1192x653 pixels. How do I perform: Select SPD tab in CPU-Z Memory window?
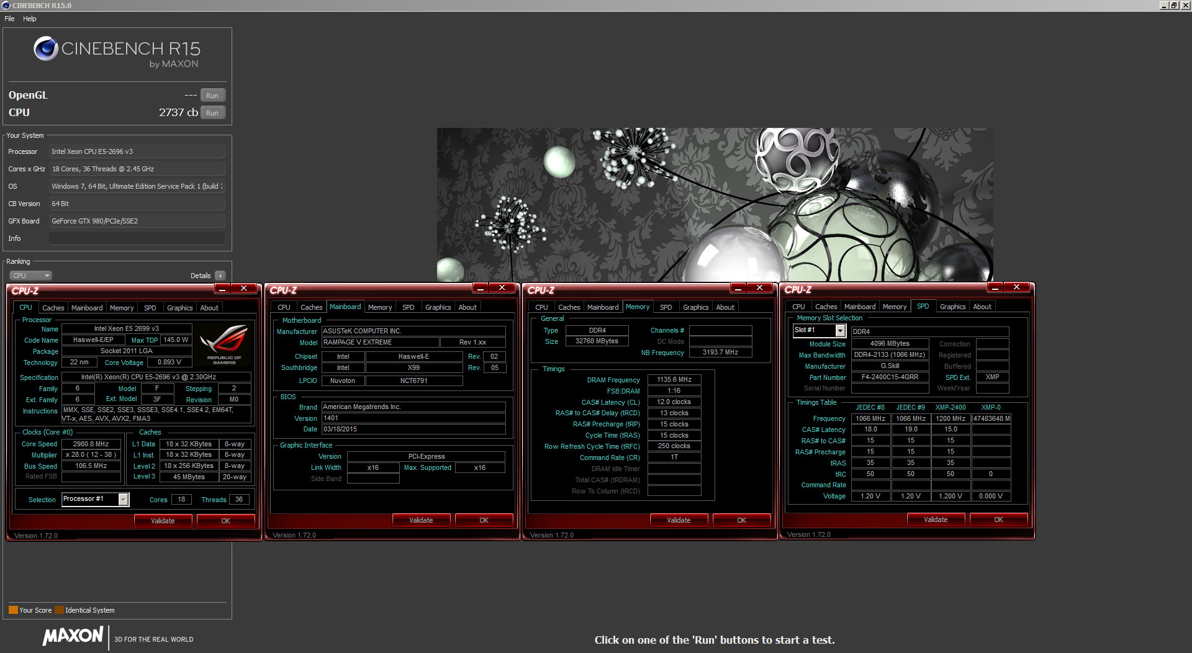click(x=666, y=307)
